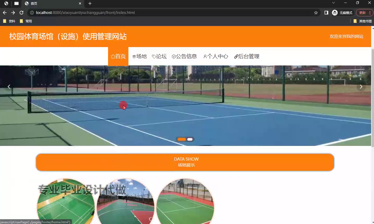This screenshot has height=224, width=374.
Task: Go forward with the browser forward arrow
Action: [13, 12]
